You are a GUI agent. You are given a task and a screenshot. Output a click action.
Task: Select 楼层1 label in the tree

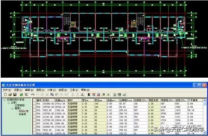pyautogui.click(x=18, y=109)
